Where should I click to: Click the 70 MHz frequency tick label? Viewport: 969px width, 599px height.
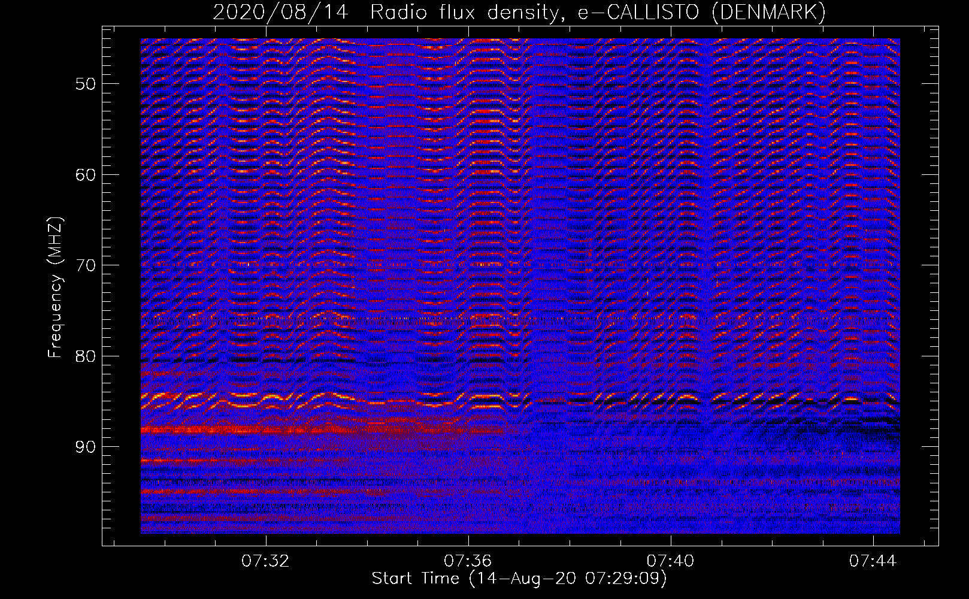tap(86, 265)
